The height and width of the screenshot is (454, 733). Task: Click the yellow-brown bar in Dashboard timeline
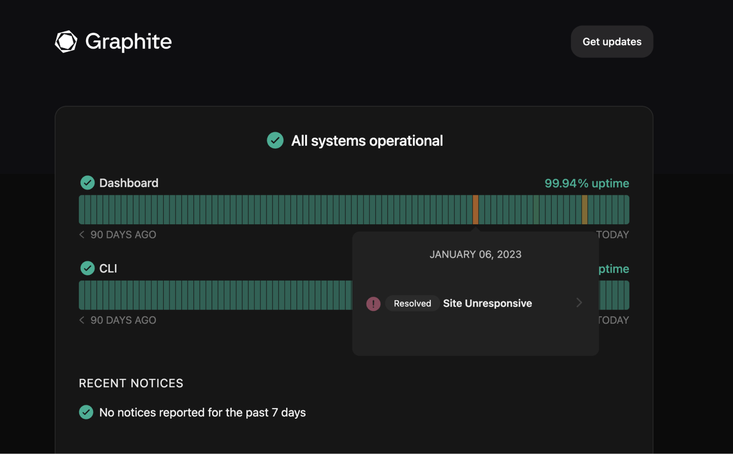coord(585,210)
